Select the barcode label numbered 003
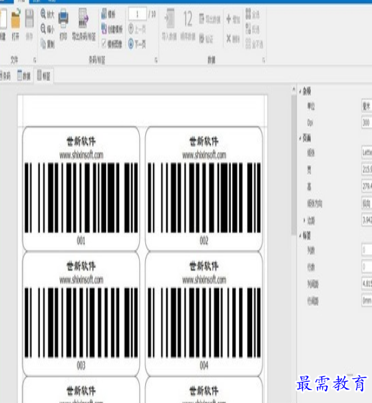 [81, 314]
